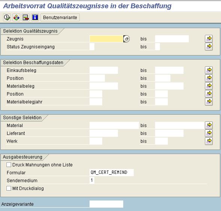Screen dimensions: 221x211
Task: Click multiple selection arrow for Materialbelegjahr
Action: [209, 102]
